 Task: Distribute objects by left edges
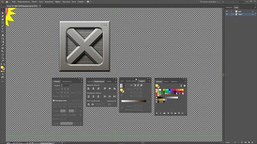pos(105,96)
